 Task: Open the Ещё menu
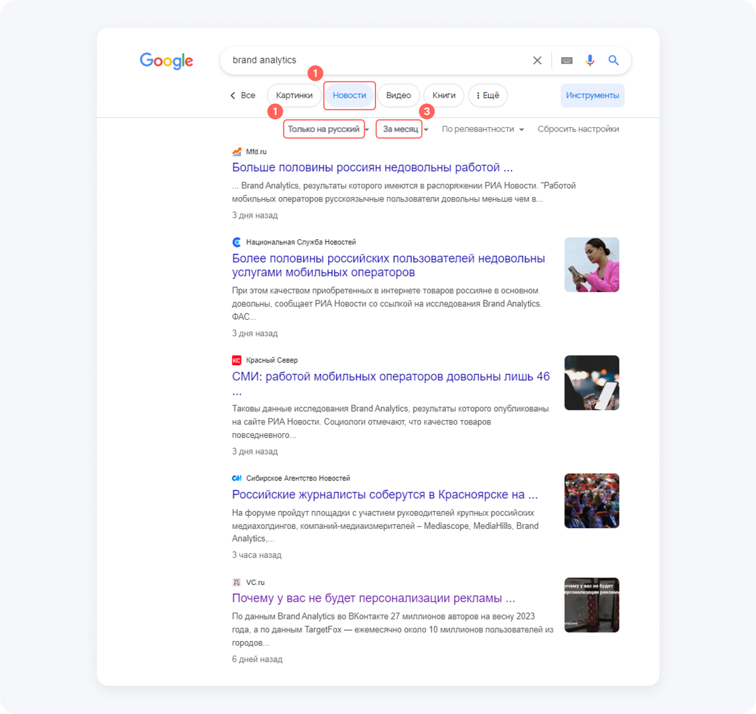coord(488,96)
